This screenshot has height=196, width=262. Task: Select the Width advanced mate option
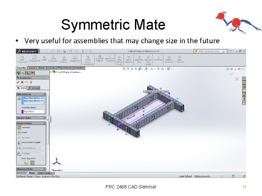tap(19, 132)
